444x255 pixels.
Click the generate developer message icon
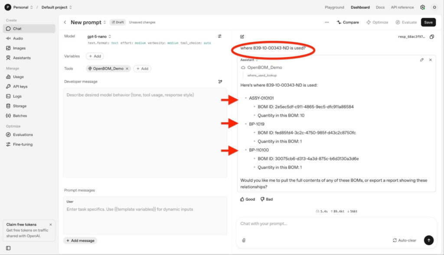[220, 82]
